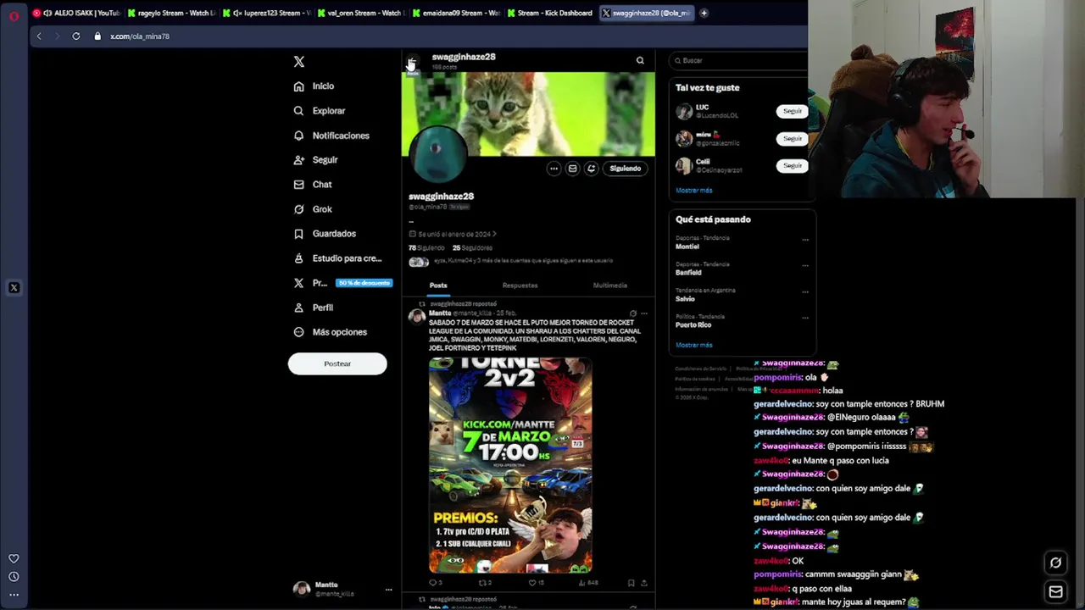Toggle profile notifications bell button

(x=591, y=169)
